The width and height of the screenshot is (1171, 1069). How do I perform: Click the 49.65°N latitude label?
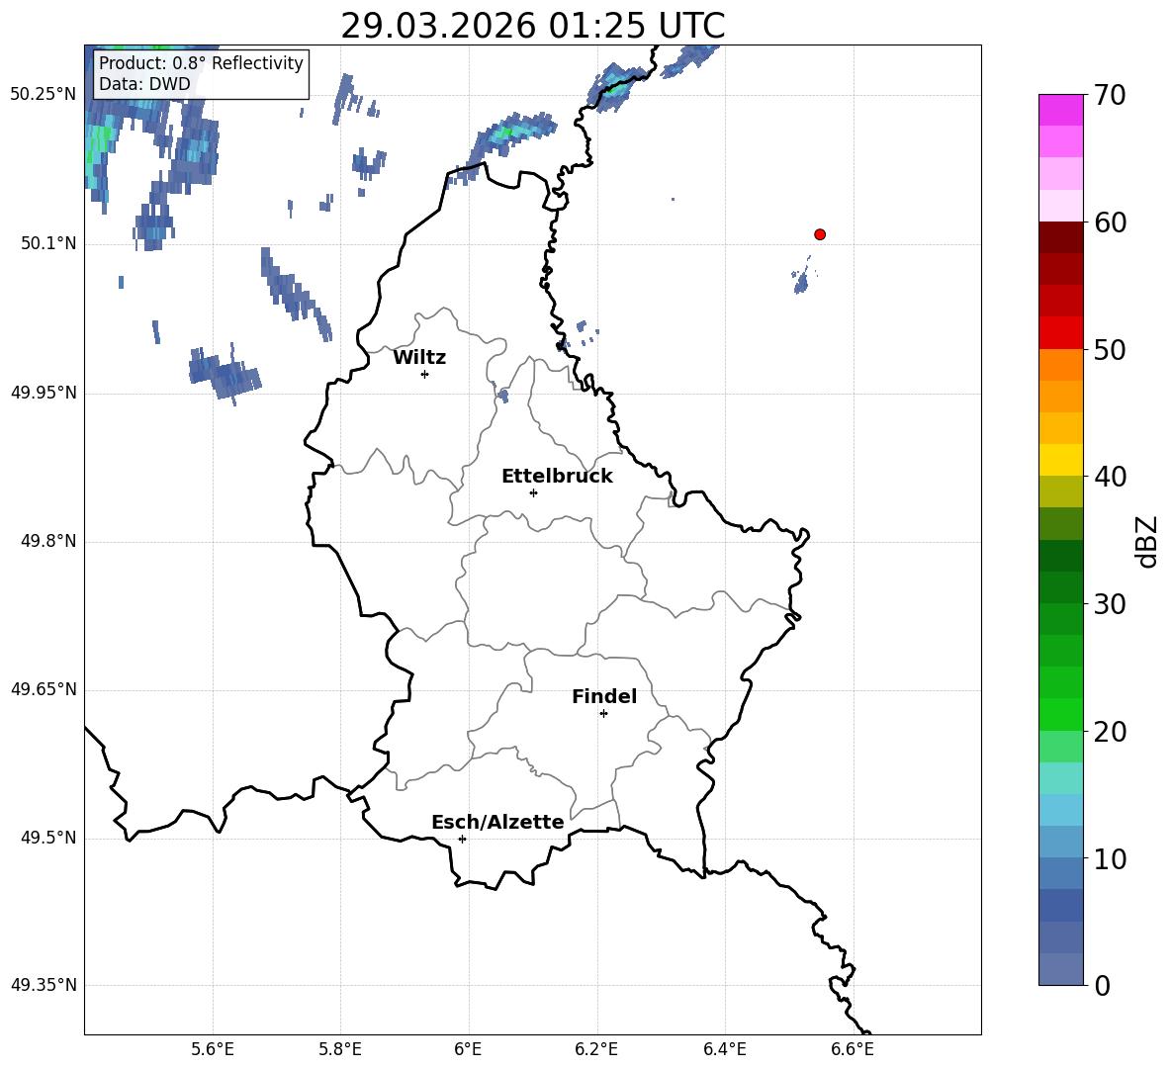[44, 689]
